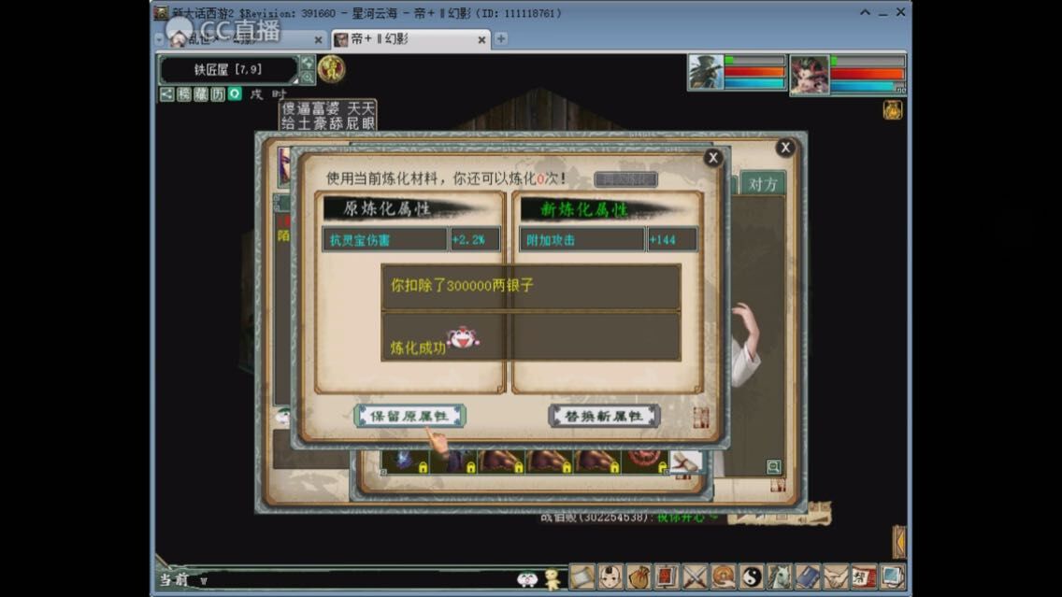
Task: Open a new tab with plus button
Action: click(501, 39)
